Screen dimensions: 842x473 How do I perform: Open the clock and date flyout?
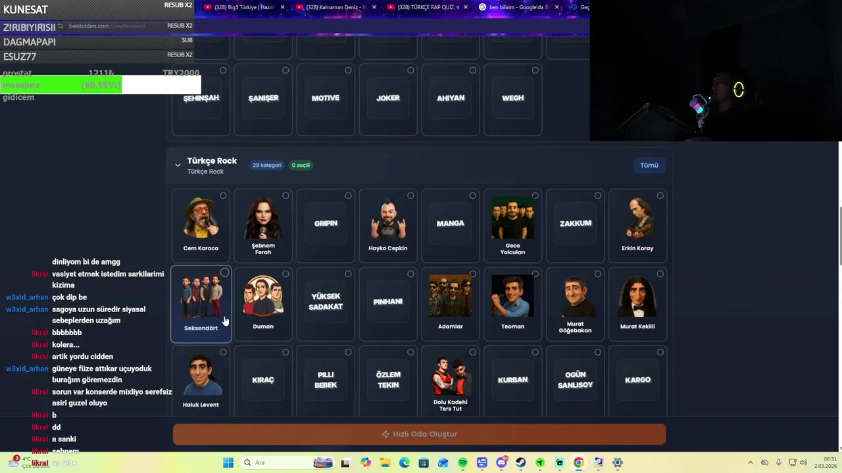click(825, 462)
